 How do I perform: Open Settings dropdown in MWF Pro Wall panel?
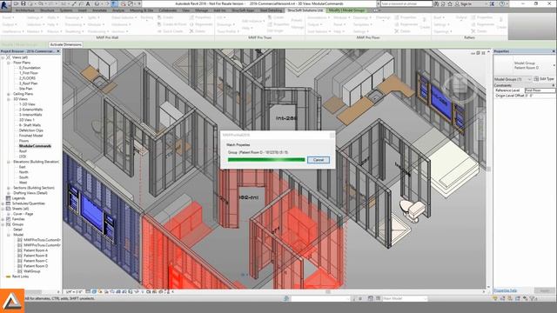(x=34, y=17)
